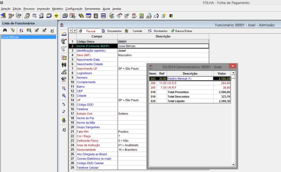
Task: Click the Total Descontos row
Action: 190,96
